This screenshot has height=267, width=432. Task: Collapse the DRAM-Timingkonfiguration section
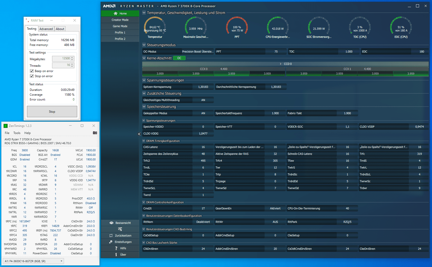144,141
